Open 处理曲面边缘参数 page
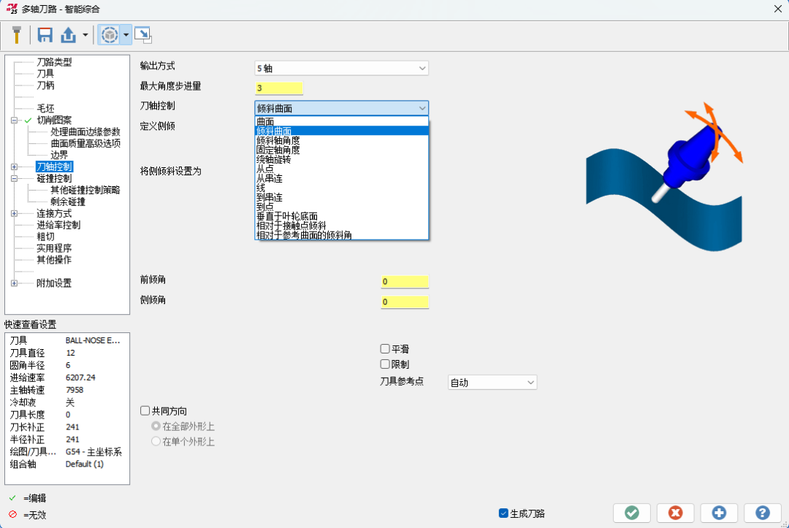Image resolution: width=789 pixels, height=528 pixels. coord(85,131)
